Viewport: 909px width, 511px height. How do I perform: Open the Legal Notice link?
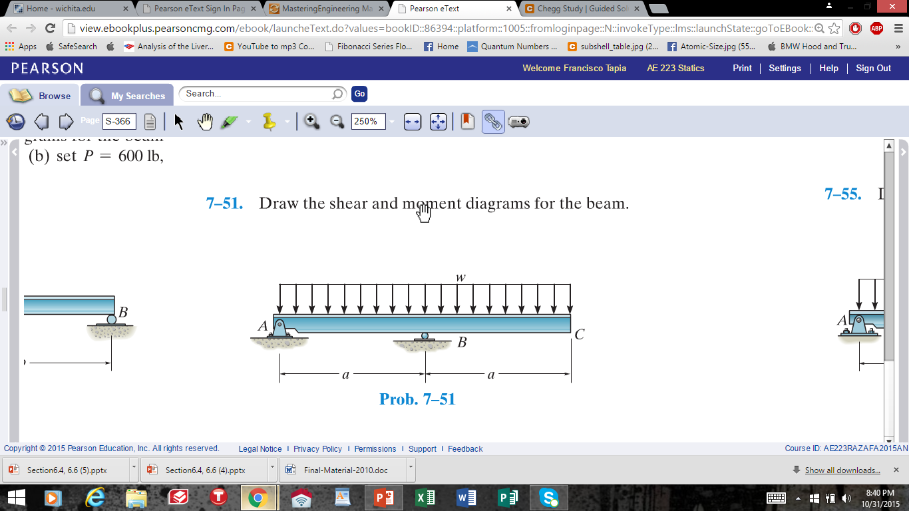tap(260, 449)
